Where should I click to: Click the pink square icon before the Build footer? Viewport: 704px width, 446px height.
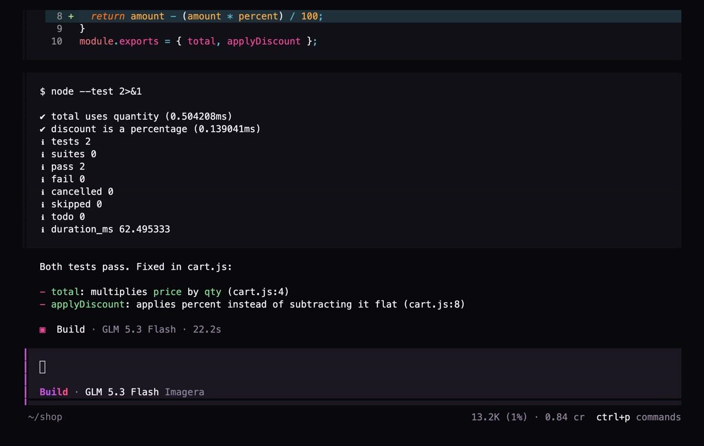point(42,330)
